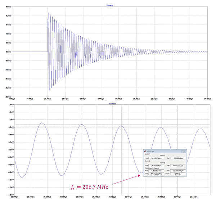The height and width of the screenshot is (203, 216).
Task: Click the first waveform peak in lower plot
Action: 42,123
